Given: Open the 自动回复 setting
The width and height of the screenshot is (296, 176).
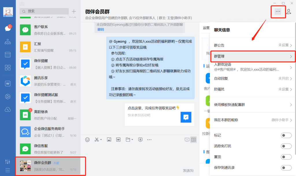Looking at the screenshot, I should pos(253,78).
